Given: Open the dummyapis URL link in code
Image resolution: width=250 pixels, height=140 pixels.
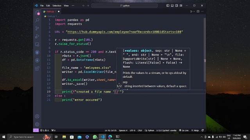Looking at the screenshot, I should pyautogui.click(x=124, y=32).
